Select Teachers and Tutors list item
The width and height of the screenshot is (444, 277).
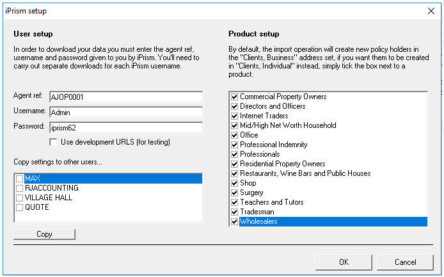pyautogui.click(x=271, y=202)
